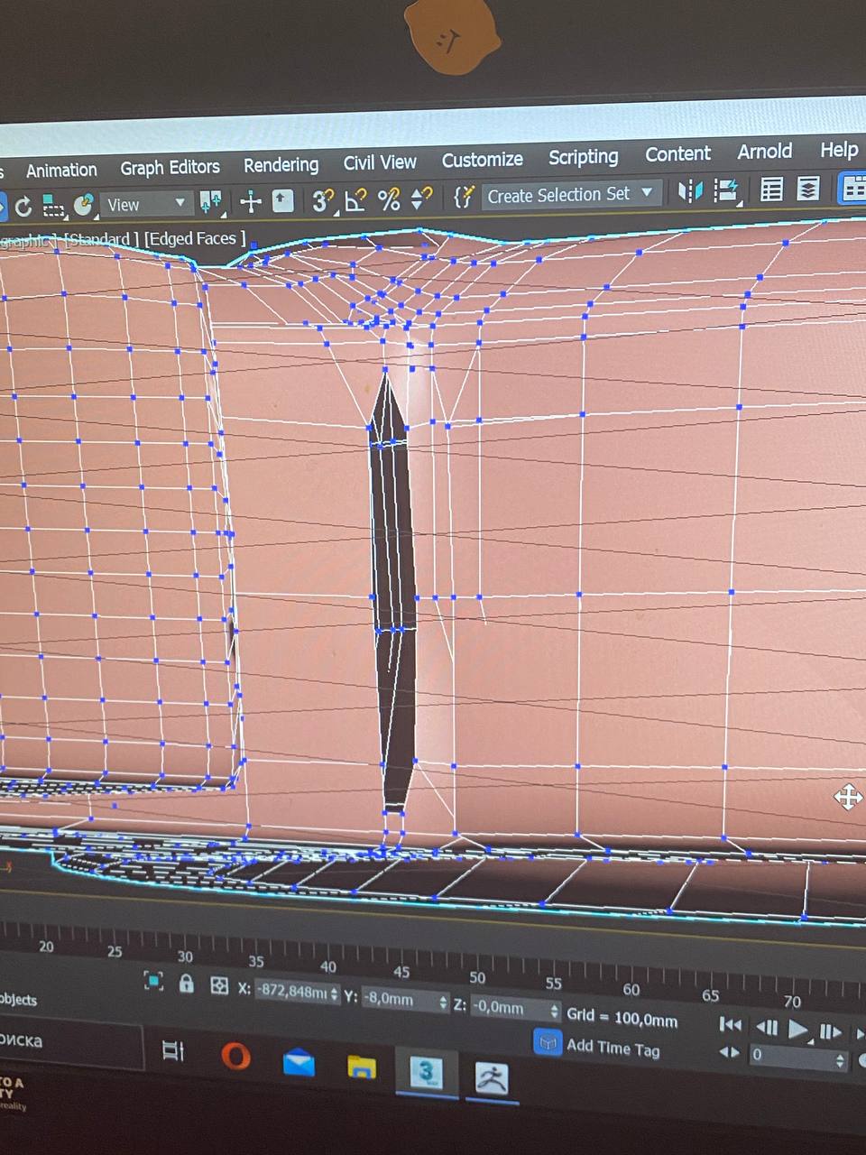Image resolution: width=866 pixels, height=1155 pixels.
Task: Open the Customize menu
Action: click(483, 160)
